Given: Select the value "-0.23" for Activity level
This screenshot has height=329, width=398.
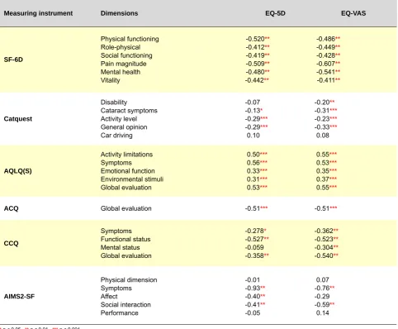Looking at the screenshot, I should coord(322,119).
